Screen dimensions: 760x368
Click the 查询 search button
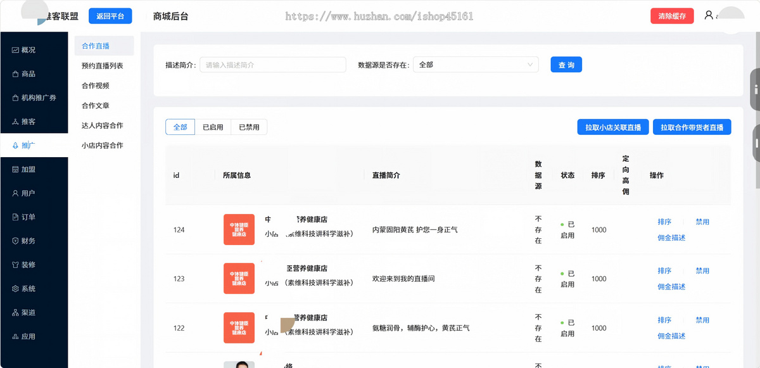point(566,65)
